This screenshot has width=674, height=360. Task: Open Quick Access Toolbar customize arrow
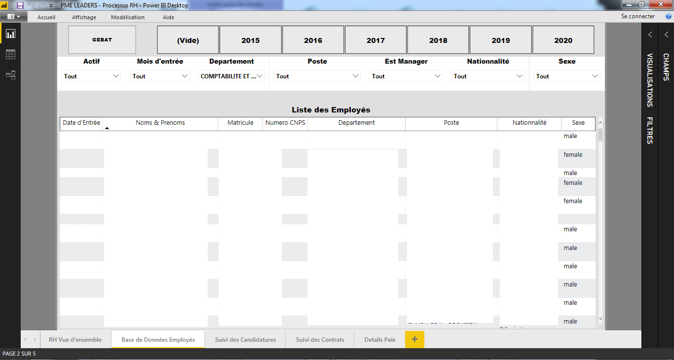tap(51, 6)
